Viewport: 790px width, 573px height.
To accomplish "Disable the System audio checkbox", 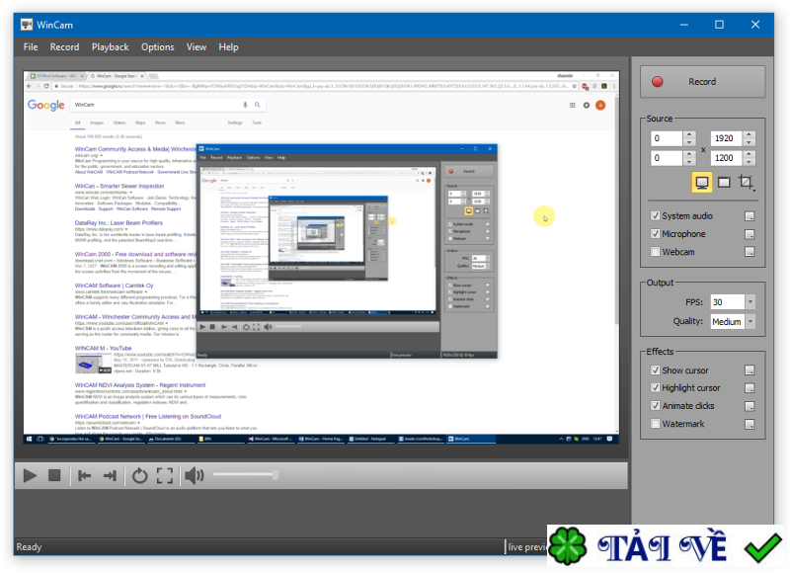I will [x=655, y=215].
